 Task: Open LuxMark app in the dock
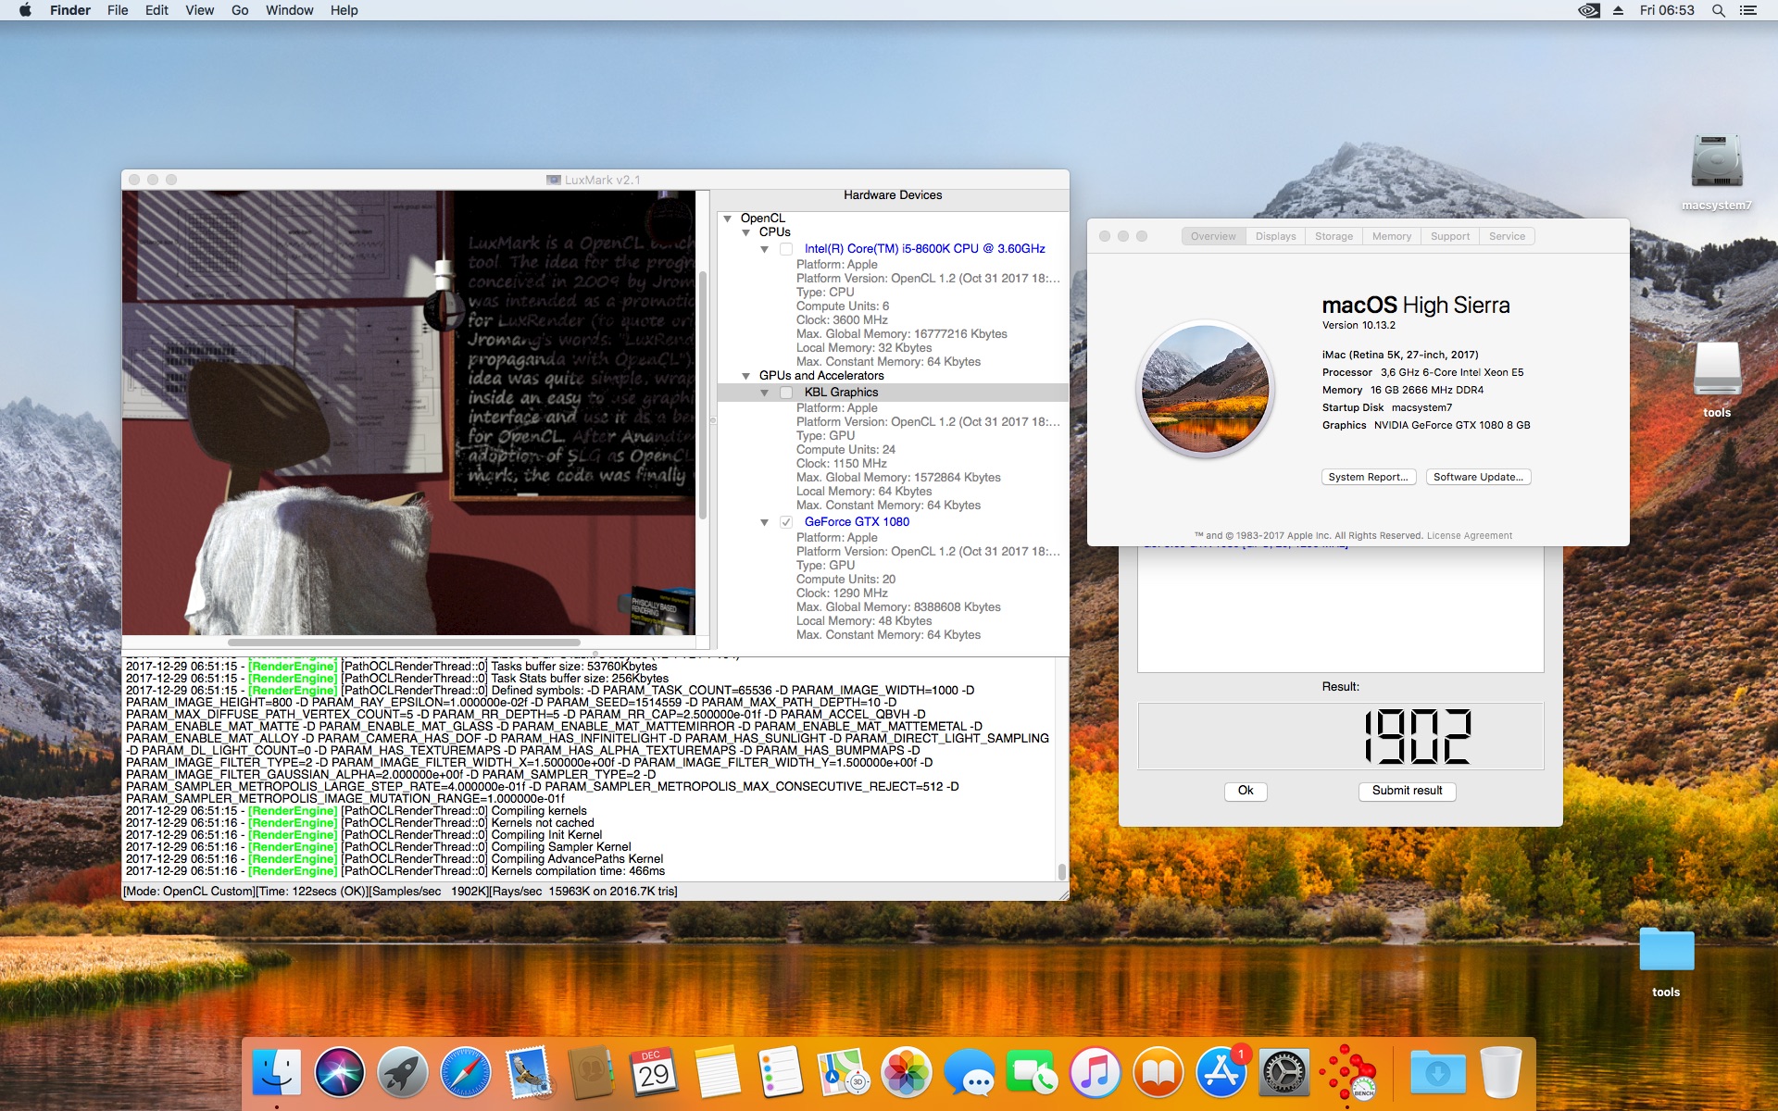1347,1072
